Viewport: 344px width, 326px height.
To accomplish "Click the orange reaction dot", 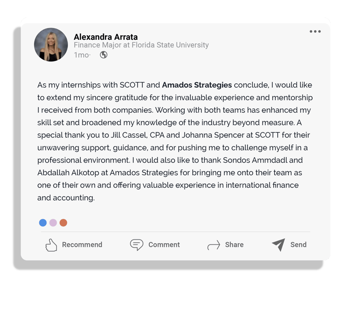I will pyautogui.click(x=64, y=223).
